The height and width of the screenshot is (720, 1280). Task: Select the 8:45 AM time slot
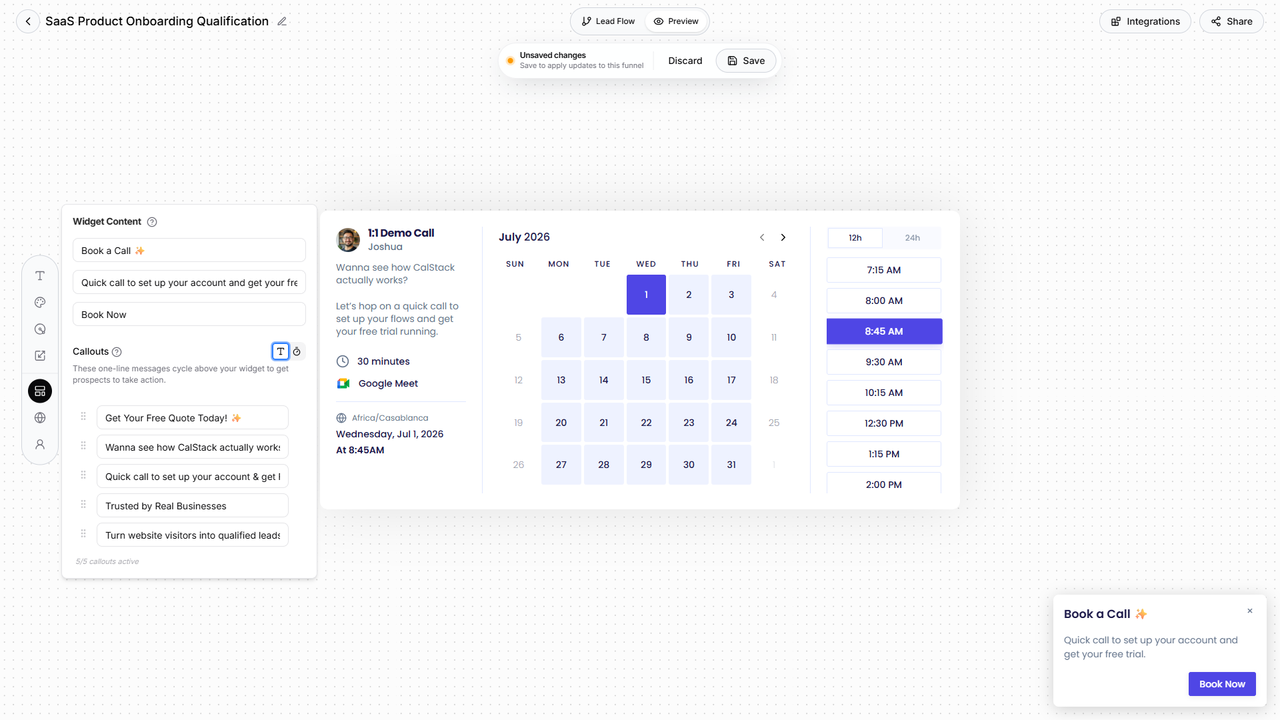pyautogui.click(x=884, y=331)
